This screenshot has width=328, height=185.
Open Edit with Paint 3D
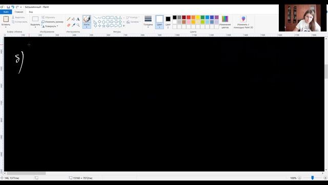pos(243,22)
